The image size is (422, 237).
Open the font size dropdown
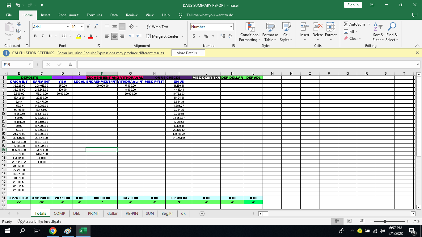[x=82, y=27]
